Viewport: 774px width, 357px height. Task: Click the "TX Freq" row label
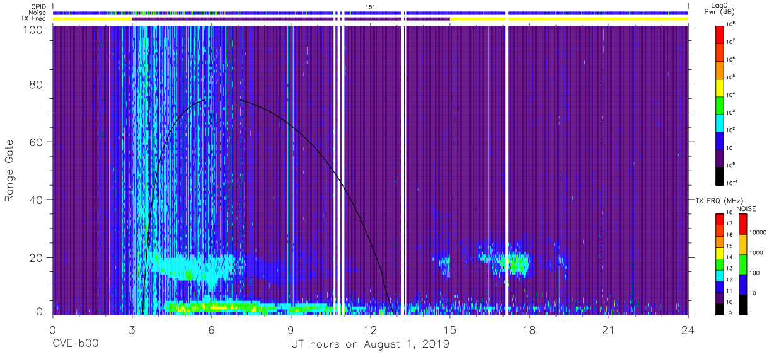34,19
